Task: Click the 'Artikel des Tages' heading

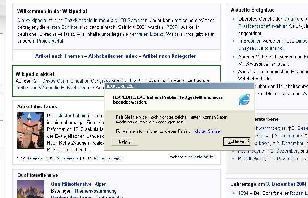Action: click(x=37, y=107)
